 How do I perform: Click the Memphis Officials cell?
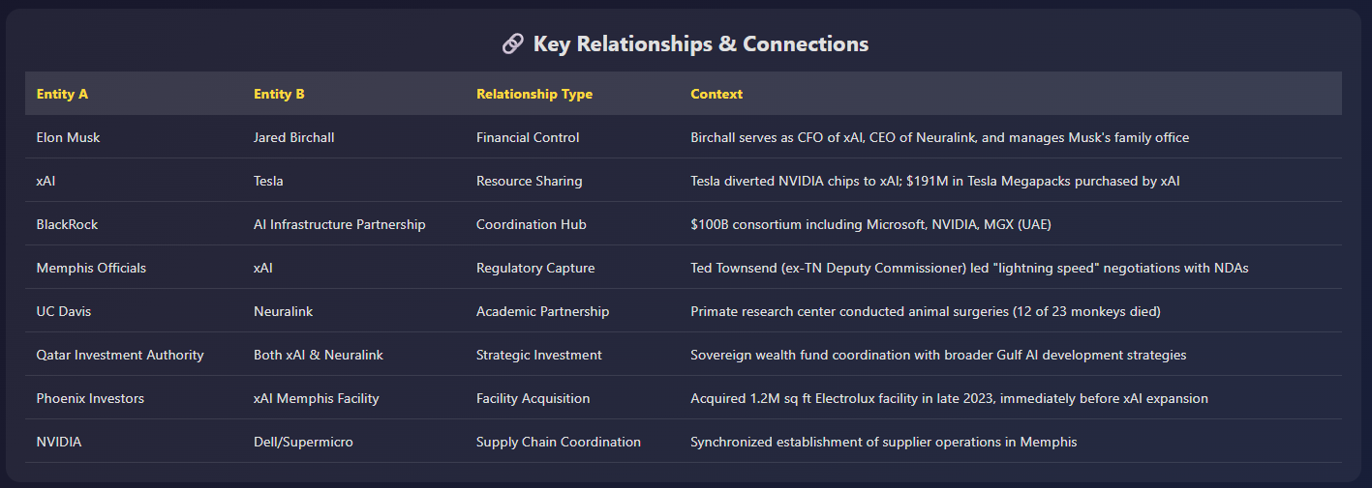tap(91, 268)
